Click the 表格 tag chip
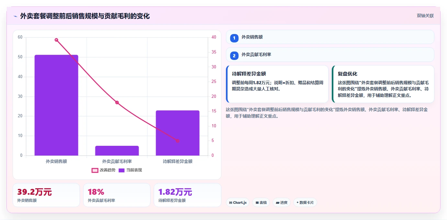The height and width of the screenshot is (220, 447). pyautogui.click(x=261, y=203)
